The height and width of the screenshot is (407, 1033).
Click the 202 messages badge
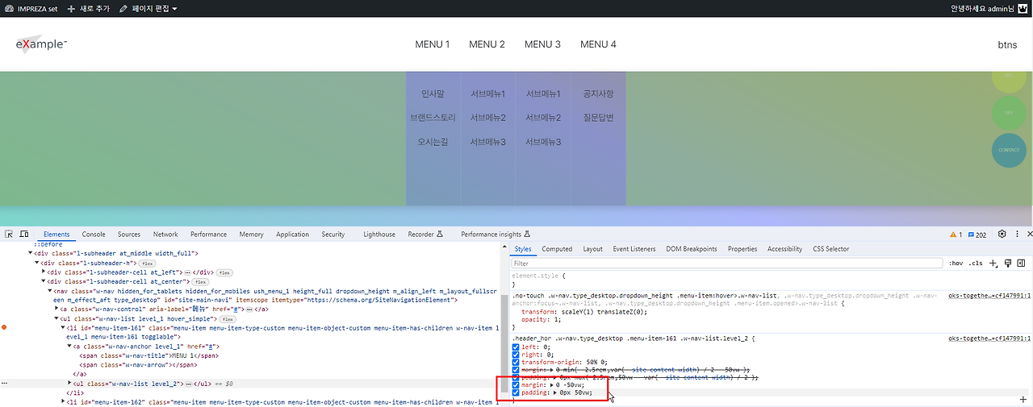coord(977,235)
